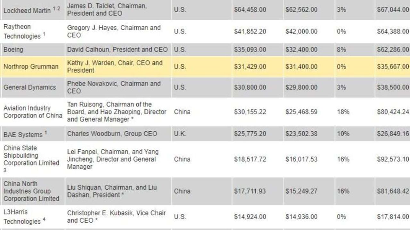The height and width of the screenshot is (230, 410).
Task: Click the Boeing company name
Action: click(13, 50)
